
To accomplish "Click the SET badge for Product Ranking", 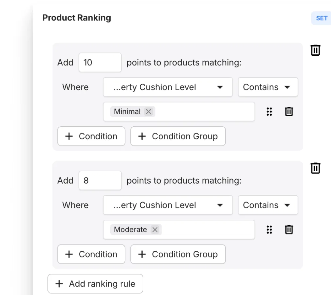I will click(x=321, y=18).
